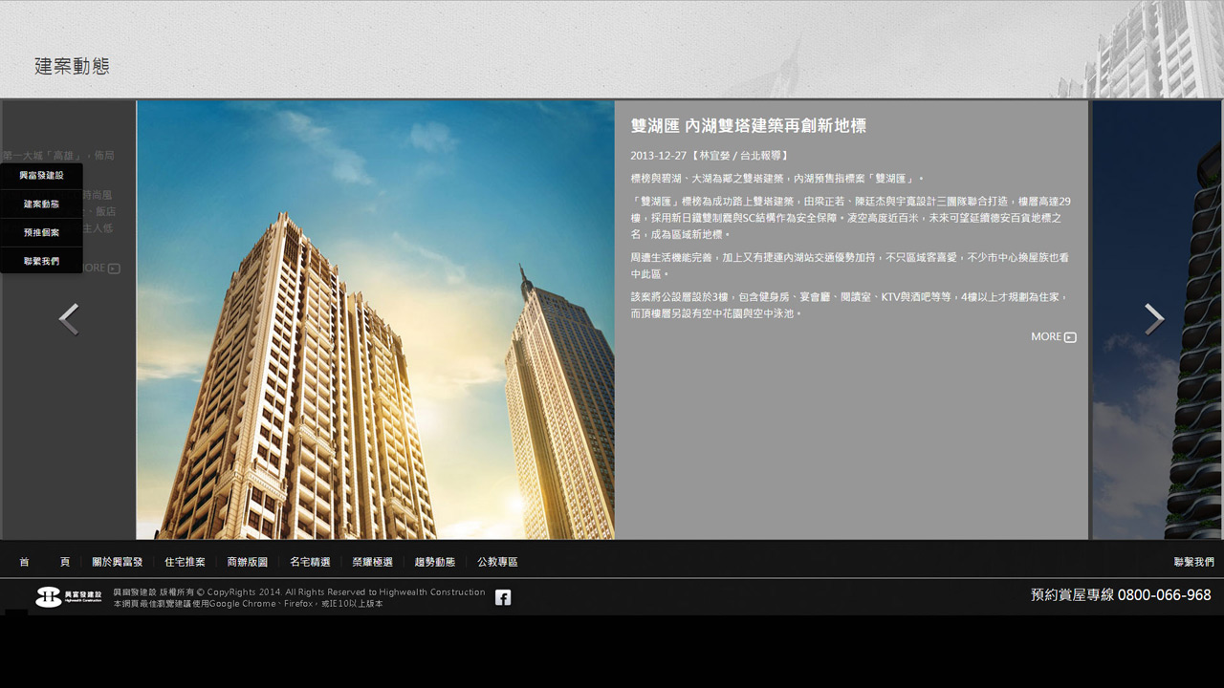The height and width of the screenshot is (688, 1224).
Task: Click the date line 2013-12-27 林宜嫈 台北報導
Action: [x=710, y=155]
